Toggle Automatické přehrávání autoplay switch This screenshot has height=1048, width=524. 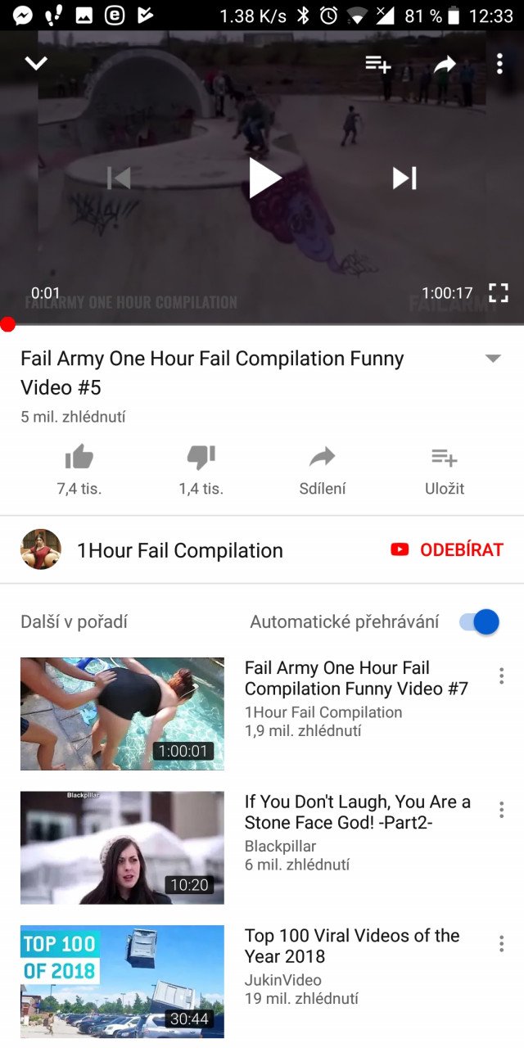[479, 621]
